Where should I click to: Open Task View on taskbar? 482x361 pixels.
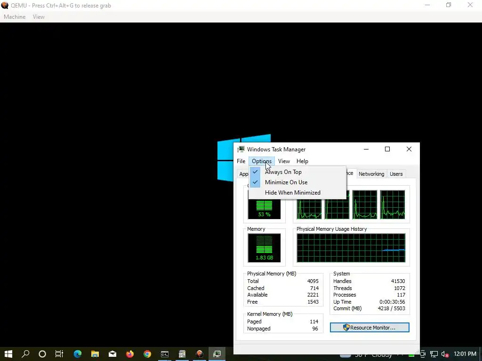[59, 354]
